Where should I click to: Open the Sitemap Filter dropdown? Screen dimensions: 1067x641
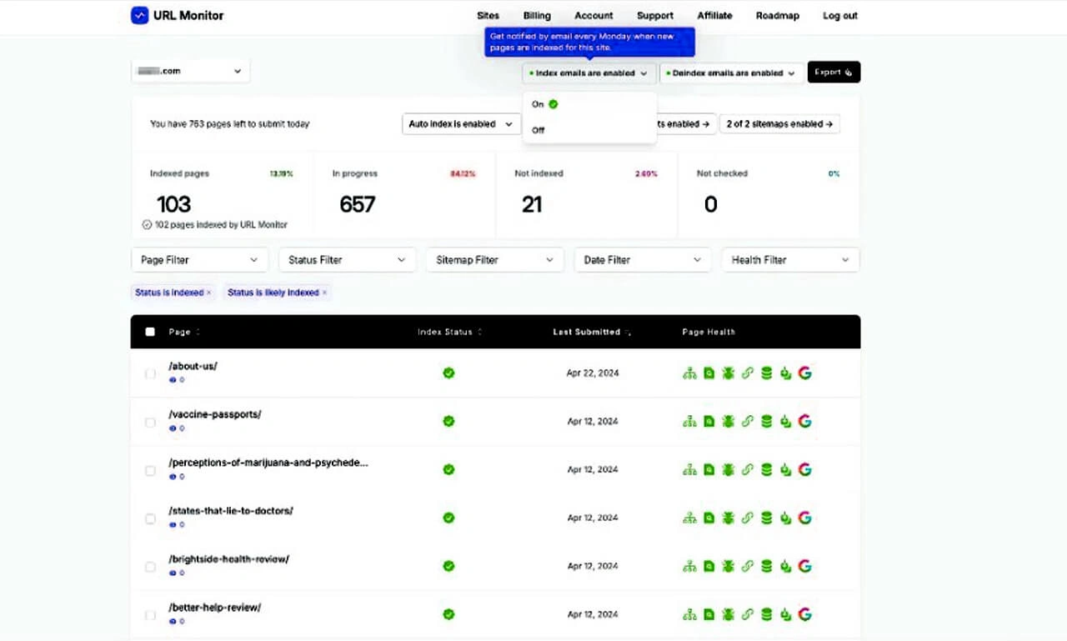click(494, 260)
